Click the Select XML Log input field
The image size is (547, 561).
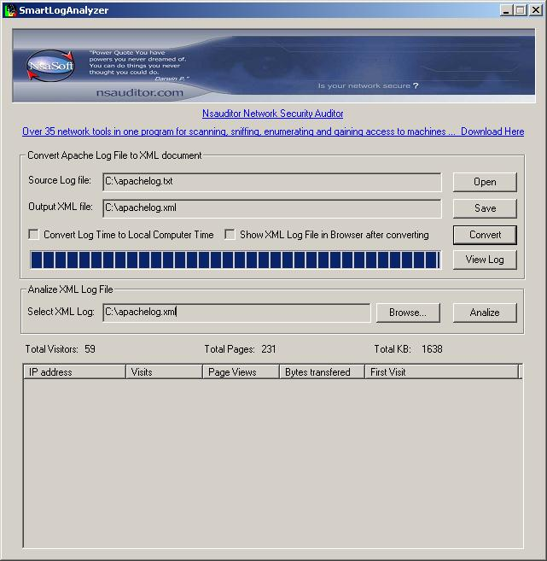pos(236,313)
